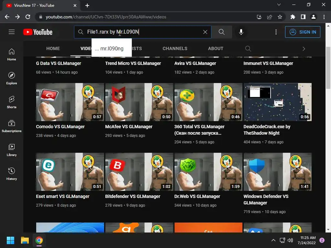Open a new browser tab

point(87,5)
